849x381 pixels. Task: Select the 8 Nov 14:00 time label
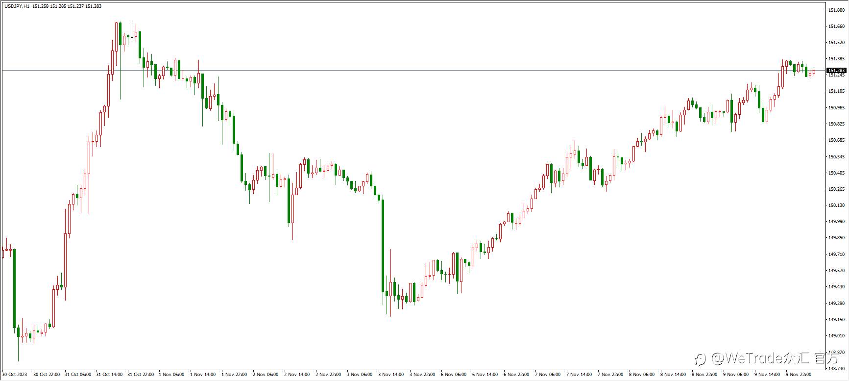[x=673, y=375]
